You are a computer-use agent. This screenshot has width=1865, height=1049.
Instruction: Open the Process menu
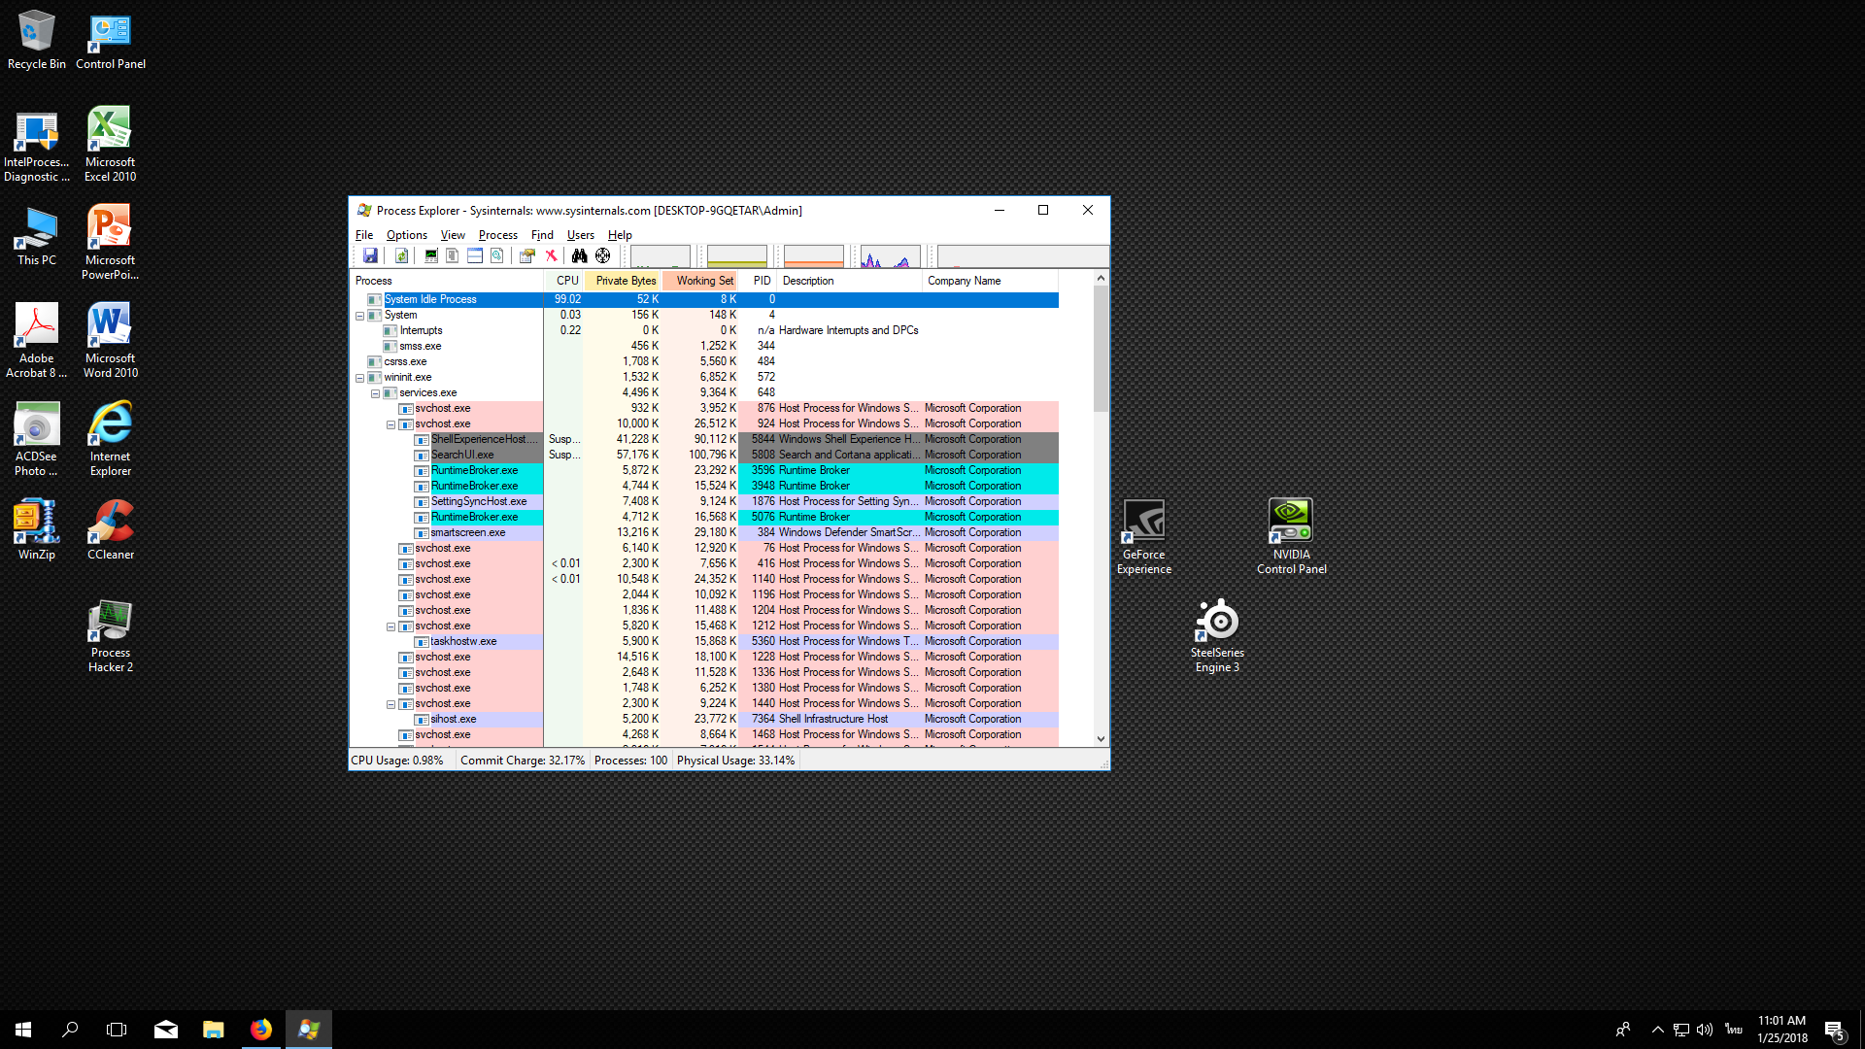[497, 235]
